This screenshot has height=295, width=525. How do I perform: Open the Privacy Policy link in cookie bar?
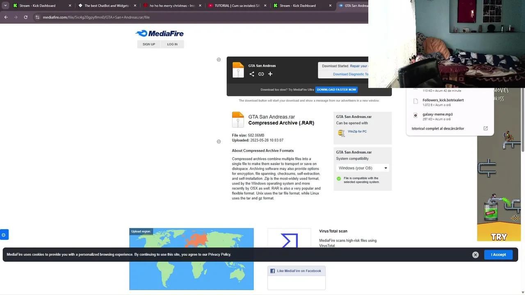click(x=219, y=254)
